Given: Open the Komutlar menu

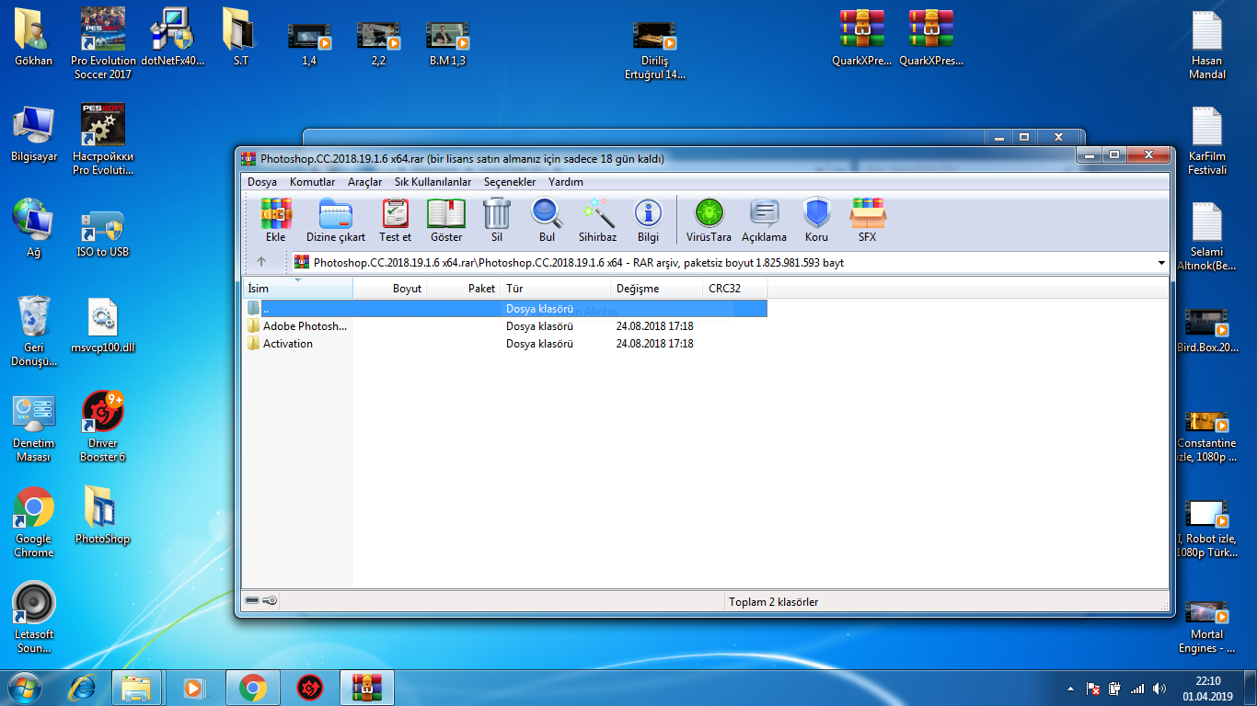Looking at the screenshot, I should pyautogui.click(x=313, y=182).
